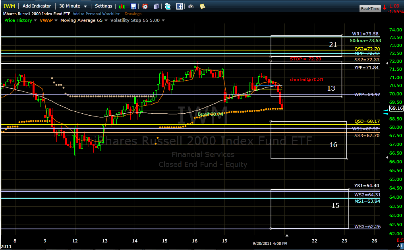Click the -1.55% percent change value
Viewport: 404px width, 250px height.
396,12
